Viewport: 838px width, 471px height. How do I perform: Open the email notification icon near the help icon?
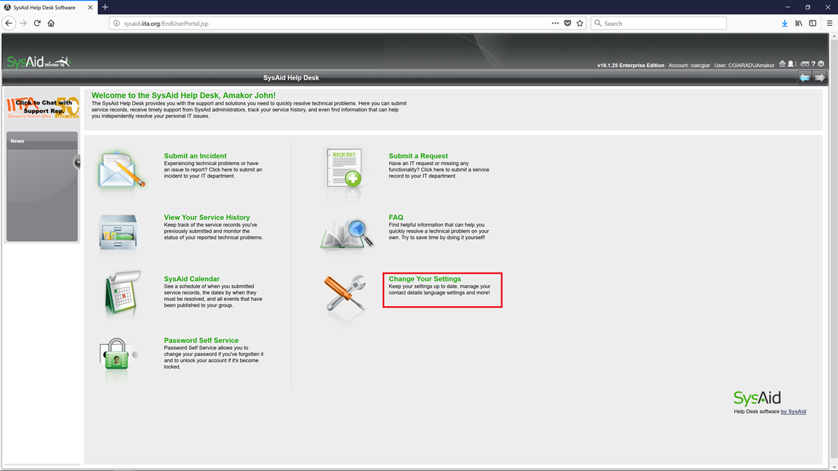click(805, 63)
